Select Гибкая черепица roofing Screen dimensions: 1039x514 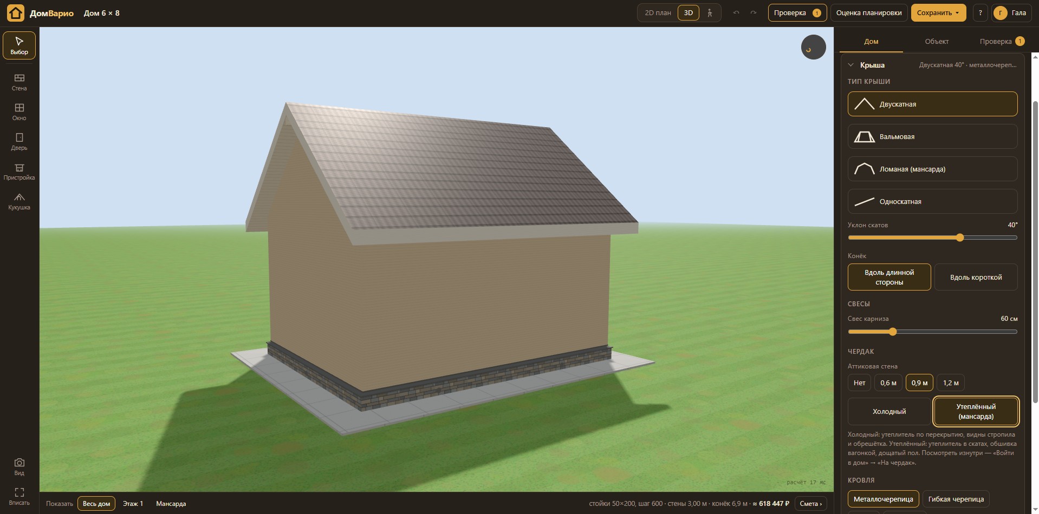pyautogui.click(x=956, y=499)
